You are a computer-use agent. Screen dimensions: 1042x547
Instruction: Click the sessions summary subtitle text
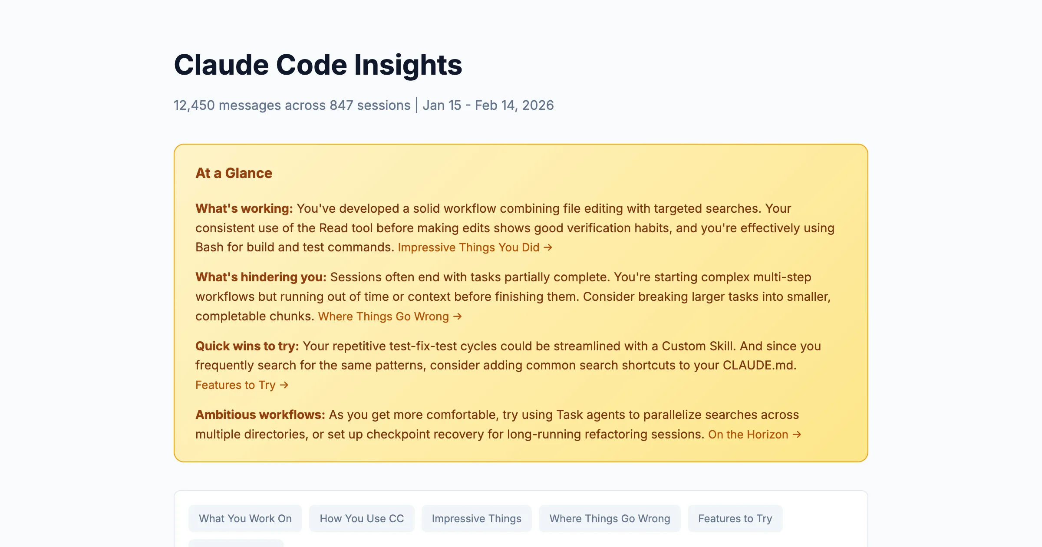click(364, 105)
